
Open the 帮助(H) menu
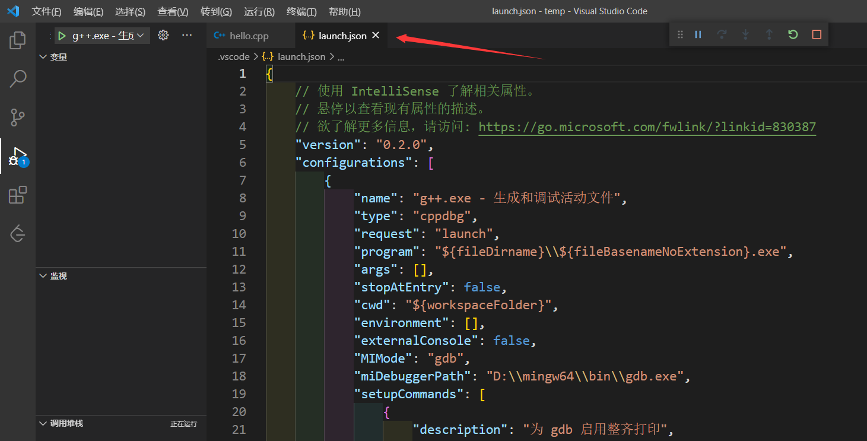point(344,12)
